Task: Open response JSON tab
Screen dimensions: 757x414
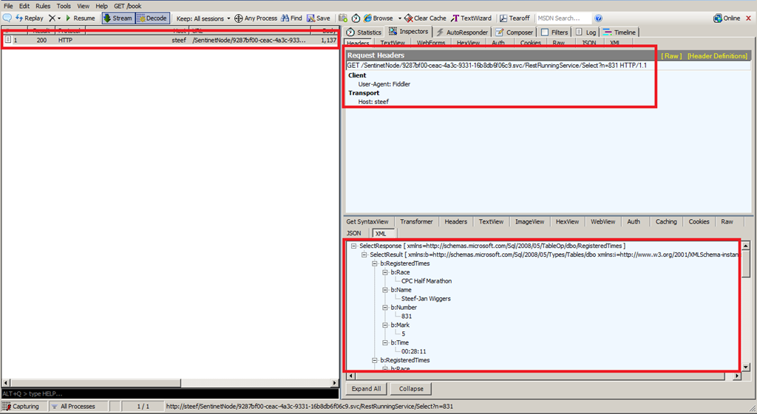Action: (354, 233)
